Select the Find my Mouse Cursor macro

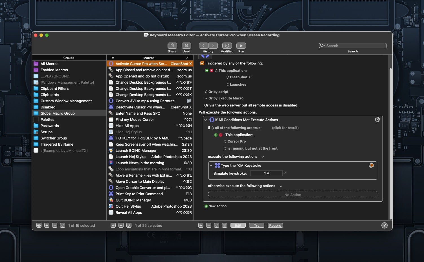pyautogui.click(x=135, y=119)
